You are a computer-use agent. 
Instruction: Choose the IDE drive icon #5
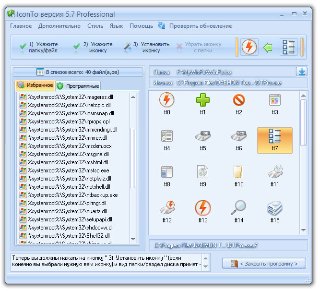click(x=202, y=136)
